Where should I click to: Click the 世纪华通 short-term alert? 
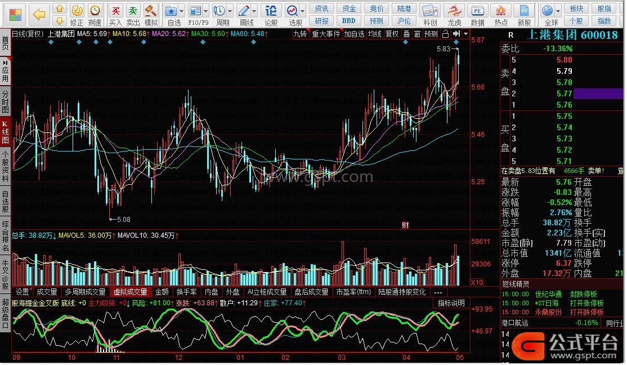(548, 294)
